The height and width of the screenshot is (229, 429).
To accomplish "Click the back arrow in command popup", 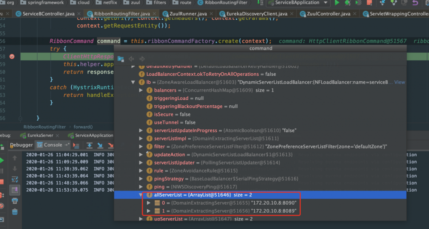I will pyautogui.click(x=131, y=59).
